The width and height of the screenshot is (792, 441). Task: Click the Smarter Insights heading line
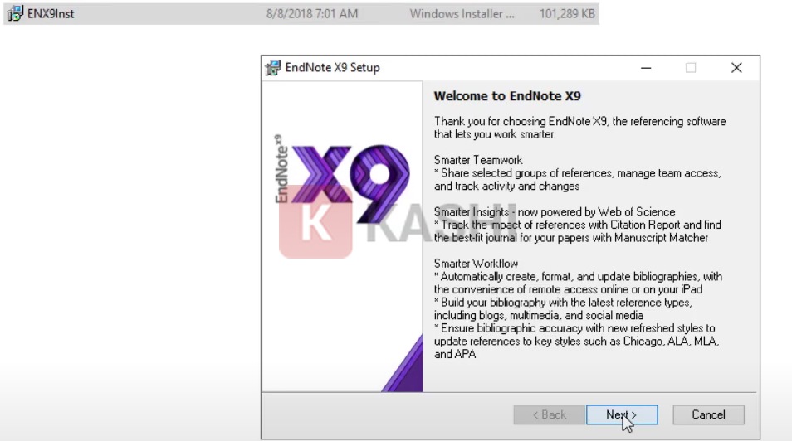pos(555,212)
